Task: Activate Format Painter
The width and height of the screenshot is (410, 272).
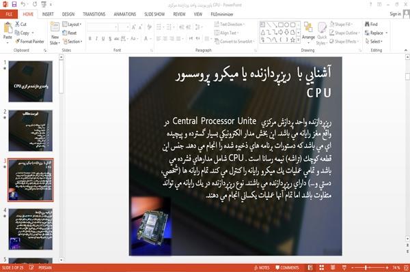Action: 29,42
